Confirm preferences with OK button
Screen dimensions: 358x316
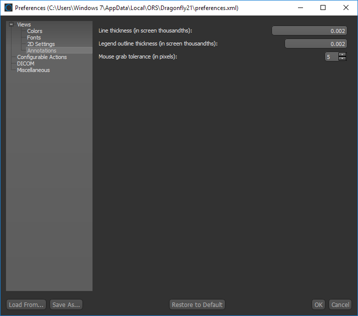(x=318, y=304)
